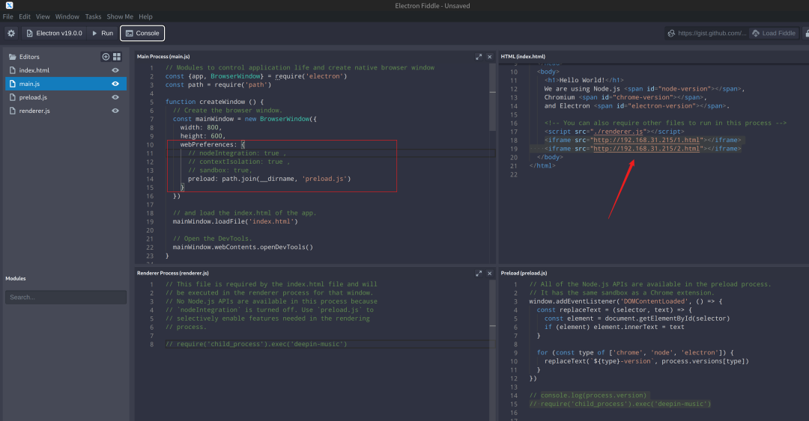
Task: Click the ./renderer.js script source link
Action: pos(618,132)
